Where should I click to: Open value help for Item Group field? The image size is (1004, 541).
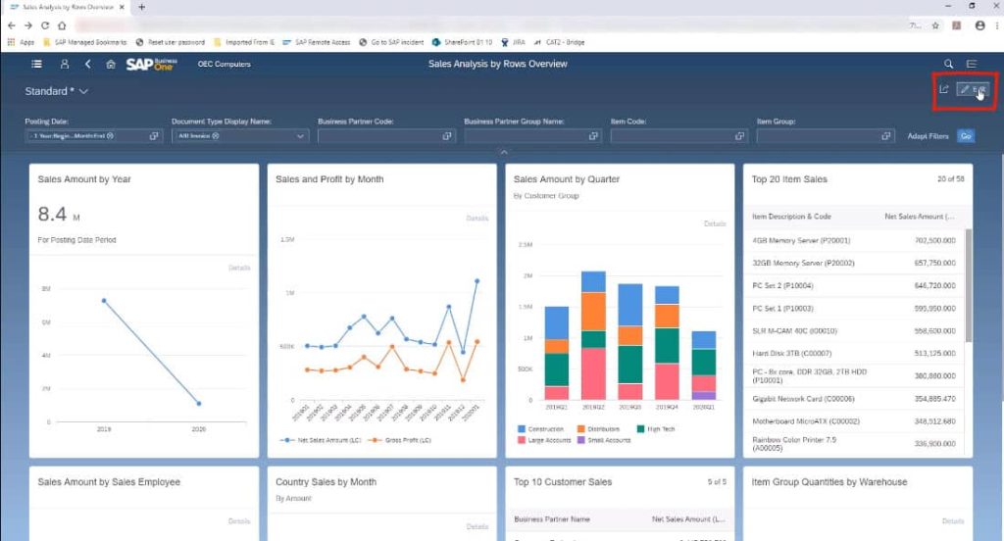coord(886,135)
